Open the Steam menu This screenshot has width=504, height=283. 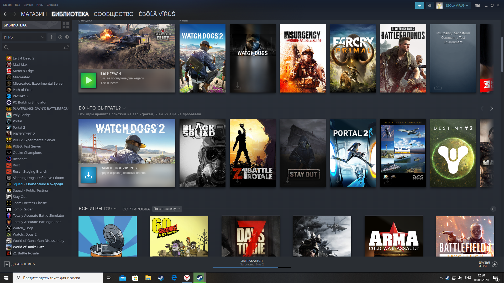(7, 5)
